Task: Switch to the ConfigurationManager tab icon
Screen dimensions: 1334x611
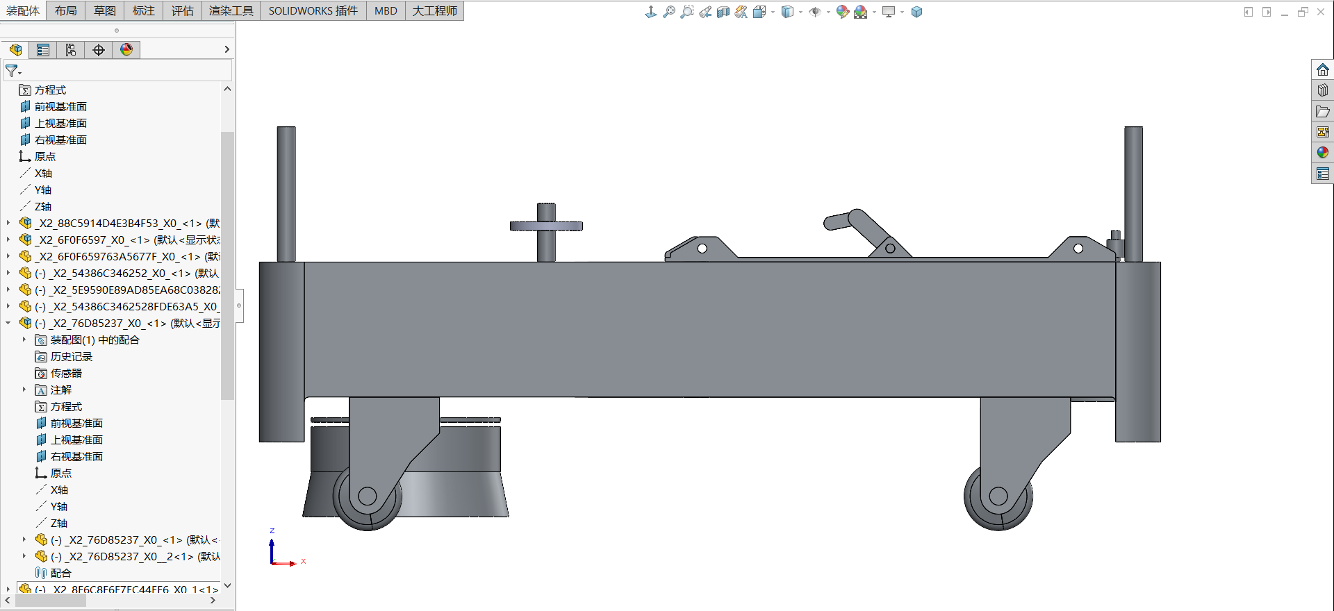Action: click(71, 50)
